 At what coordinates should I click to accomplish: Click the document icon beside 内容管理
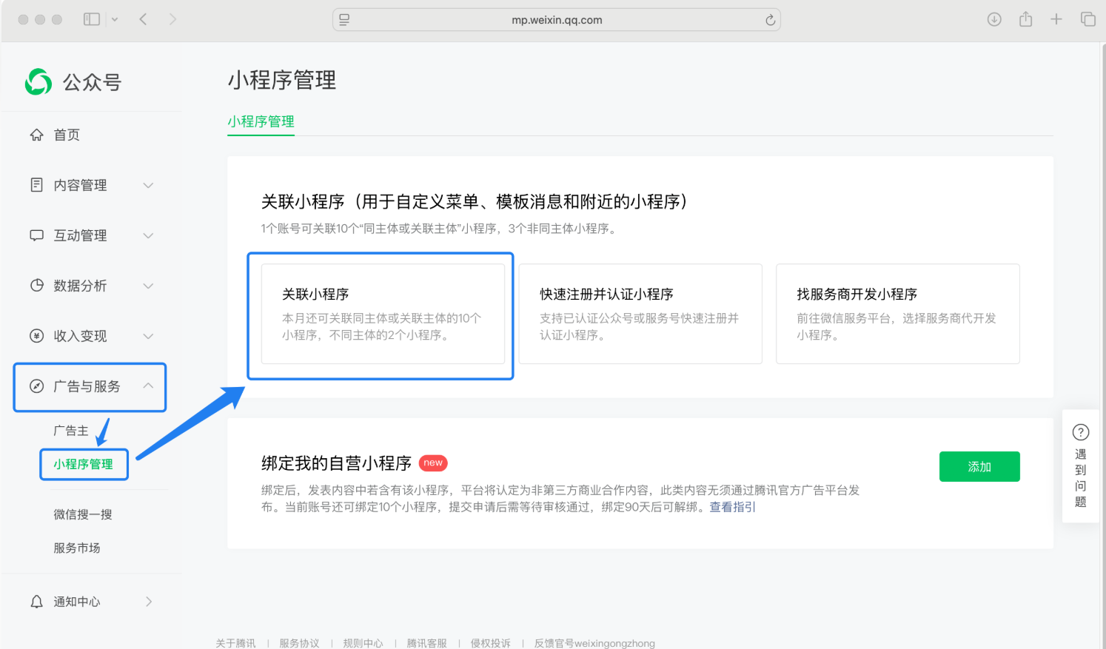click(36, 185)
